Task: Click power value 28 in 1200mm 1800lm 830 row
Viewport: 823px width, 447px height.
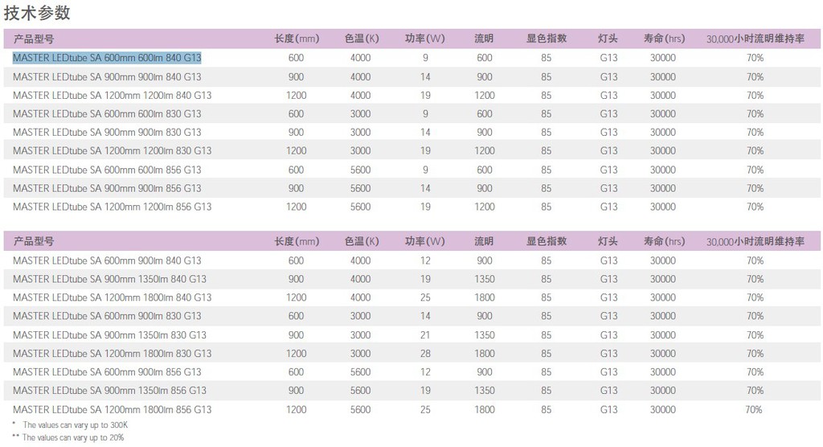Action: (425, 354)
